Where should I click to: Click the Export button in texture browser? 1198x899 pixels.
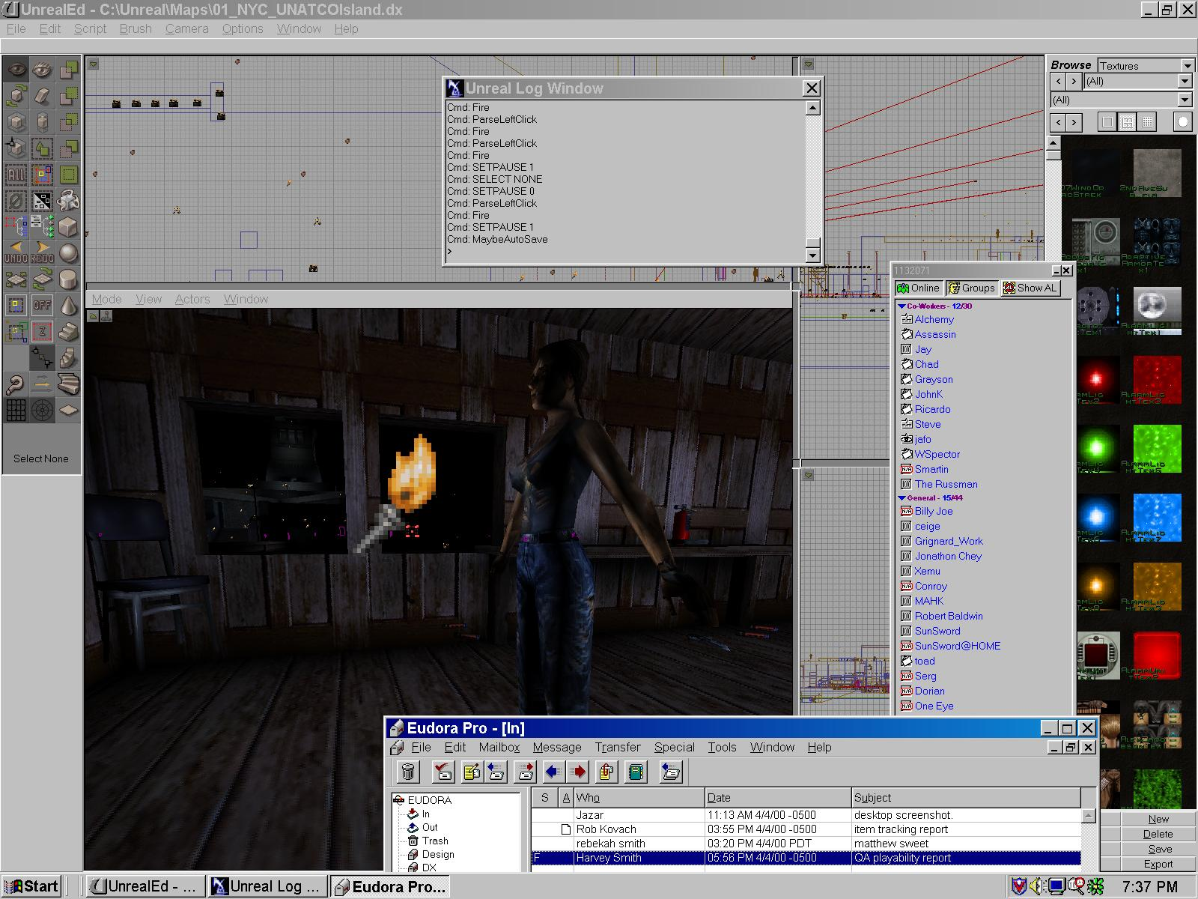(1158, 864)
